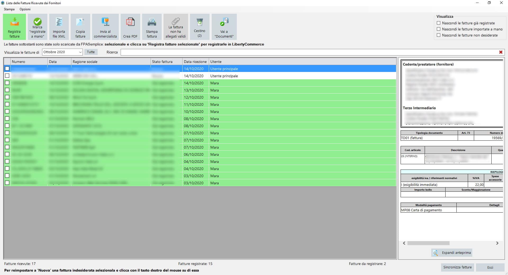This screenshot has width=508, height=275.
Task: Open the Ottobre 2020 month dropdown
Action: (x=62, y=52)
